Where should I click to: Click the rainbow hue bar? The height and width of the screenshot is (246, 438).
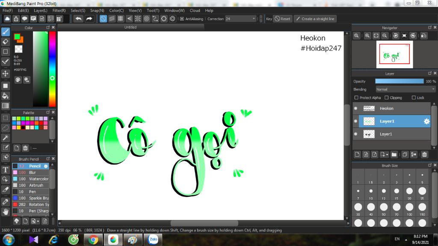coord(52,69)
